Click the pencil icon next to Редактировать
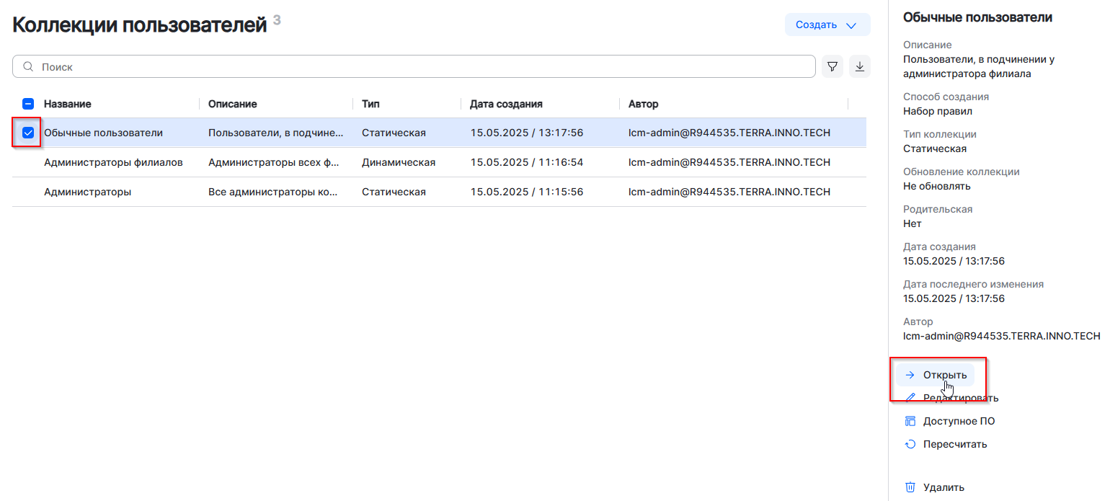This screenshot has width=1110, height=501. 910,397
